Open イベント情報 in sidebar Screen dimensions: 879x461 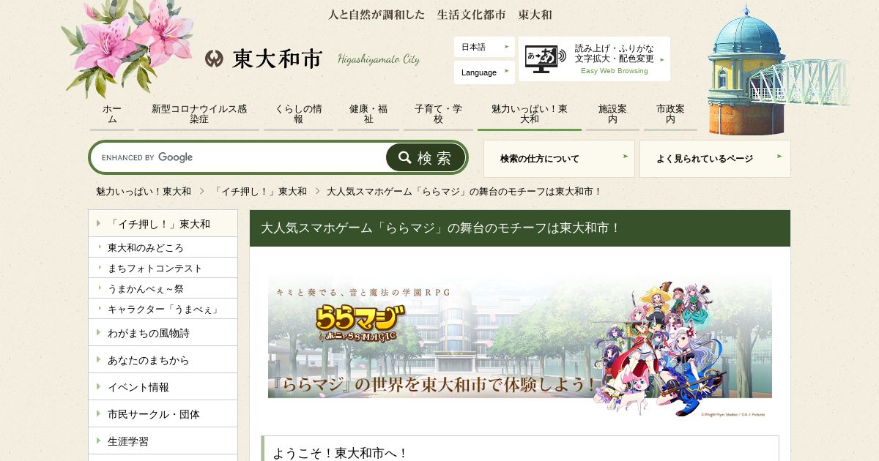[163, 387]
